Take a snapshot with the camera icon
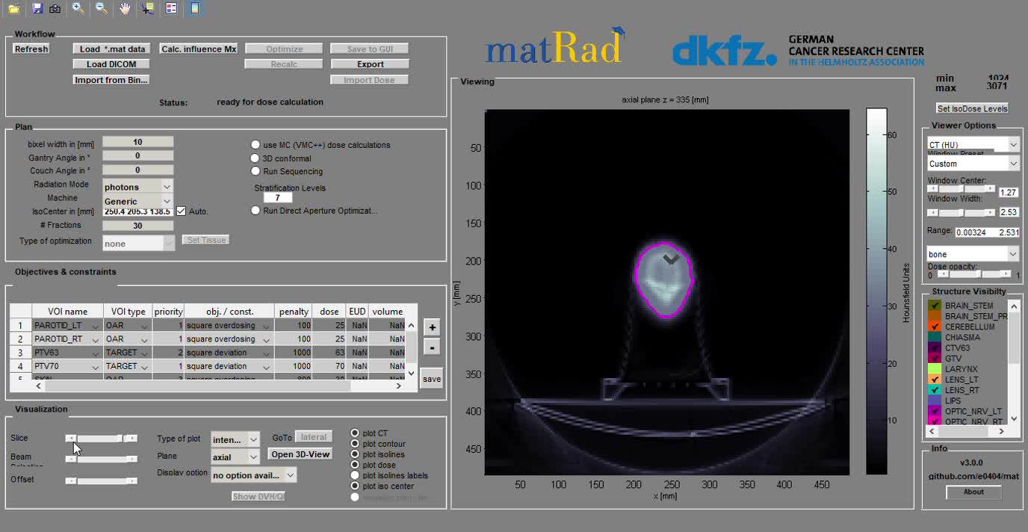 click(x=55, y=9)
